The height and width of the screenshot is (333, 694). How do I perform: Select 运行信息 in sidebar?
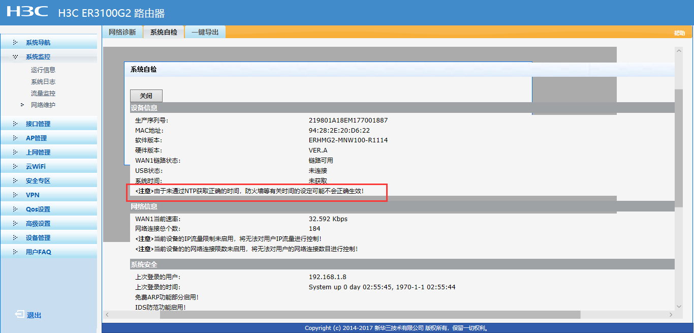tap(43, 70)
